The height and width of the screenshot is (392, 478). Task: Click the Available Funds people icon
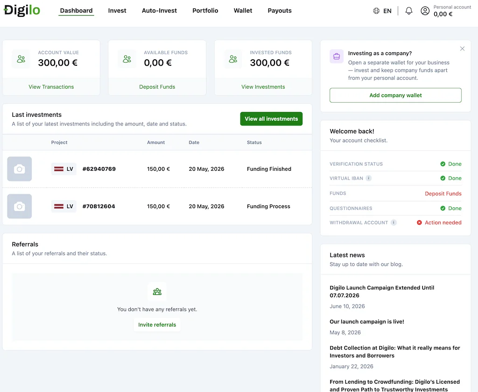point(127,59)
